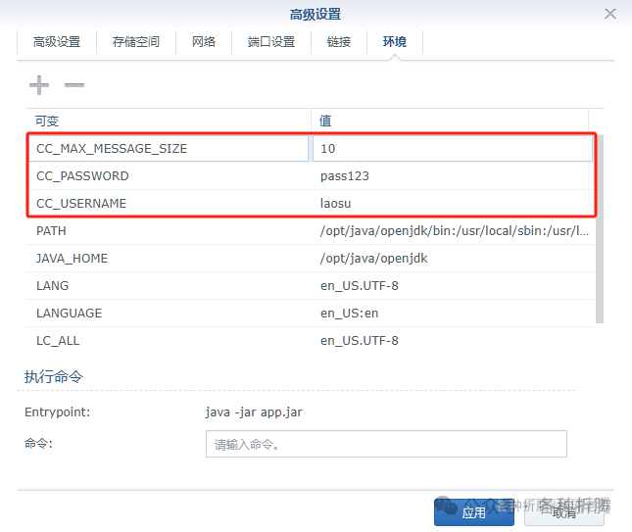Image resolution: width=632 pixels, height=532 pixels.
Task: Click the /opt/java/openjdk/bin PATH value
Action: [455, 231]
